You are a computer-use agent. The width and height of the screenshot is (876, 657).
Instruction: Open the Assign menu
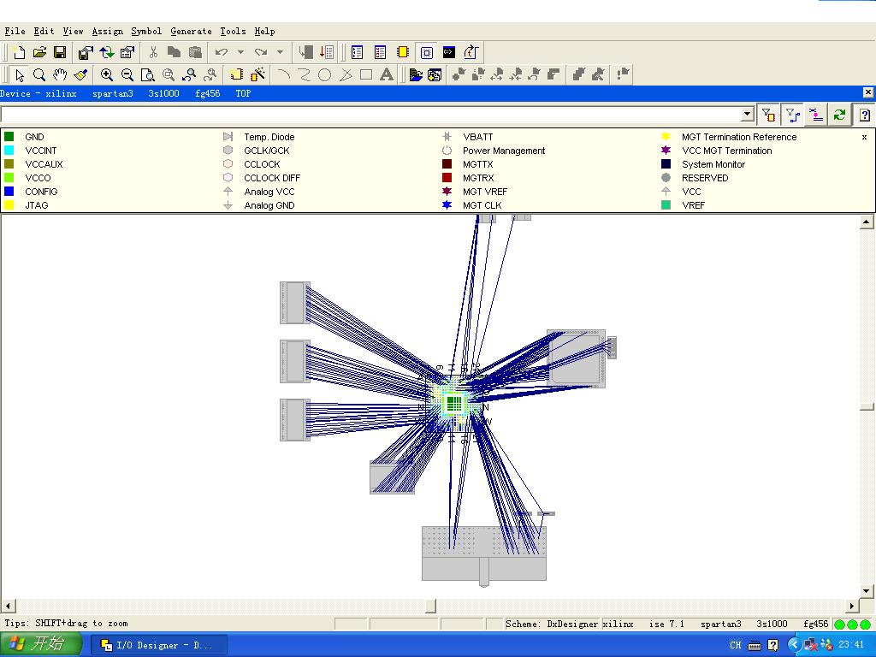107,31
